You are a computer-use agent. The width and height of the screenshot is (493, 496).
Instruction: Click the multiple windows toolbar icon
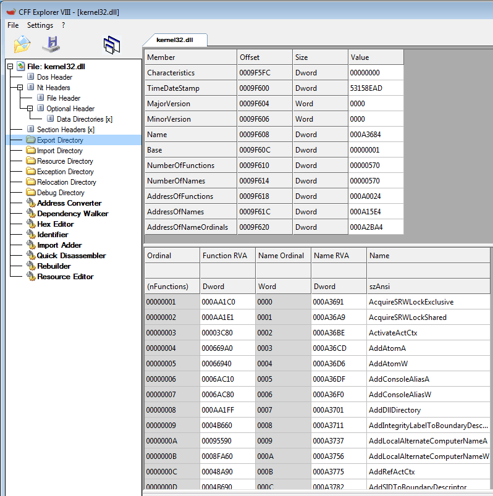(x=112, y=44)
